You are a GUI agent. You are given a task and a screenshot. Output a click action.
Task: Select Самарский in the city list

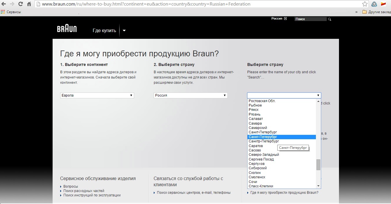click(x=282, y=128)
